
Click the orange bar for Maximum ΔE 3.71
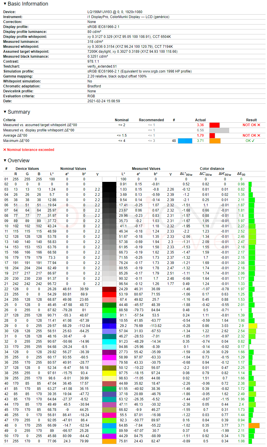215,141
